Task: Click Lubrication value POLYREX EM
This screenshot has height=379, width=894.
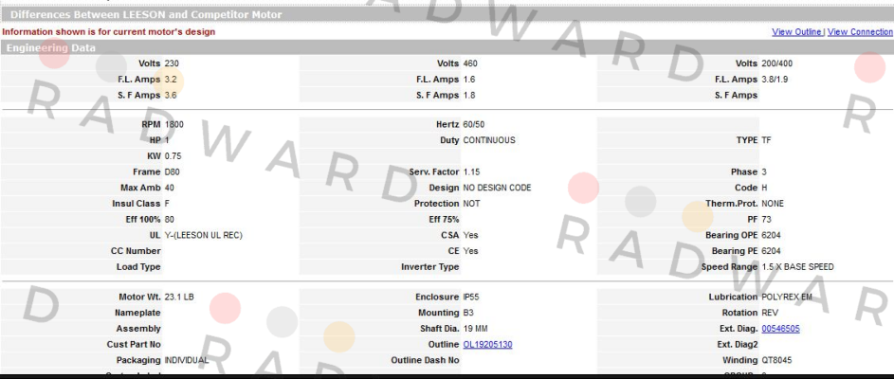Action: point(786,297)
